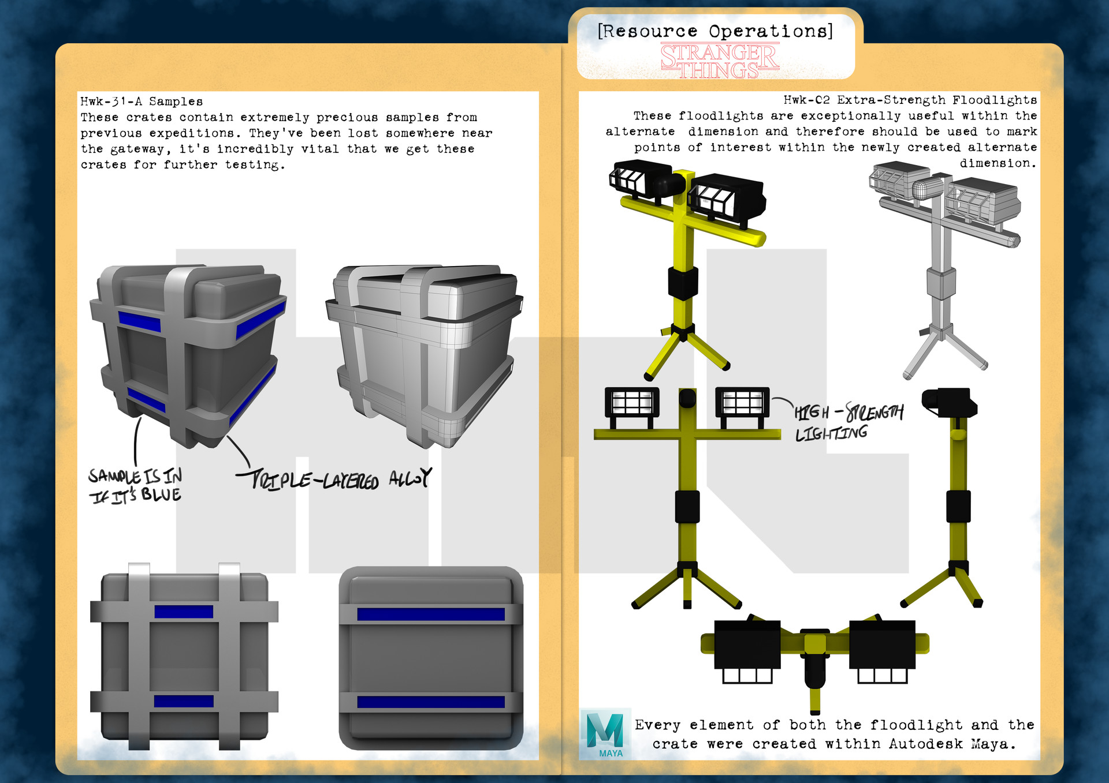
Task: Click the Stranger Things logo
Action: (719, 61)
